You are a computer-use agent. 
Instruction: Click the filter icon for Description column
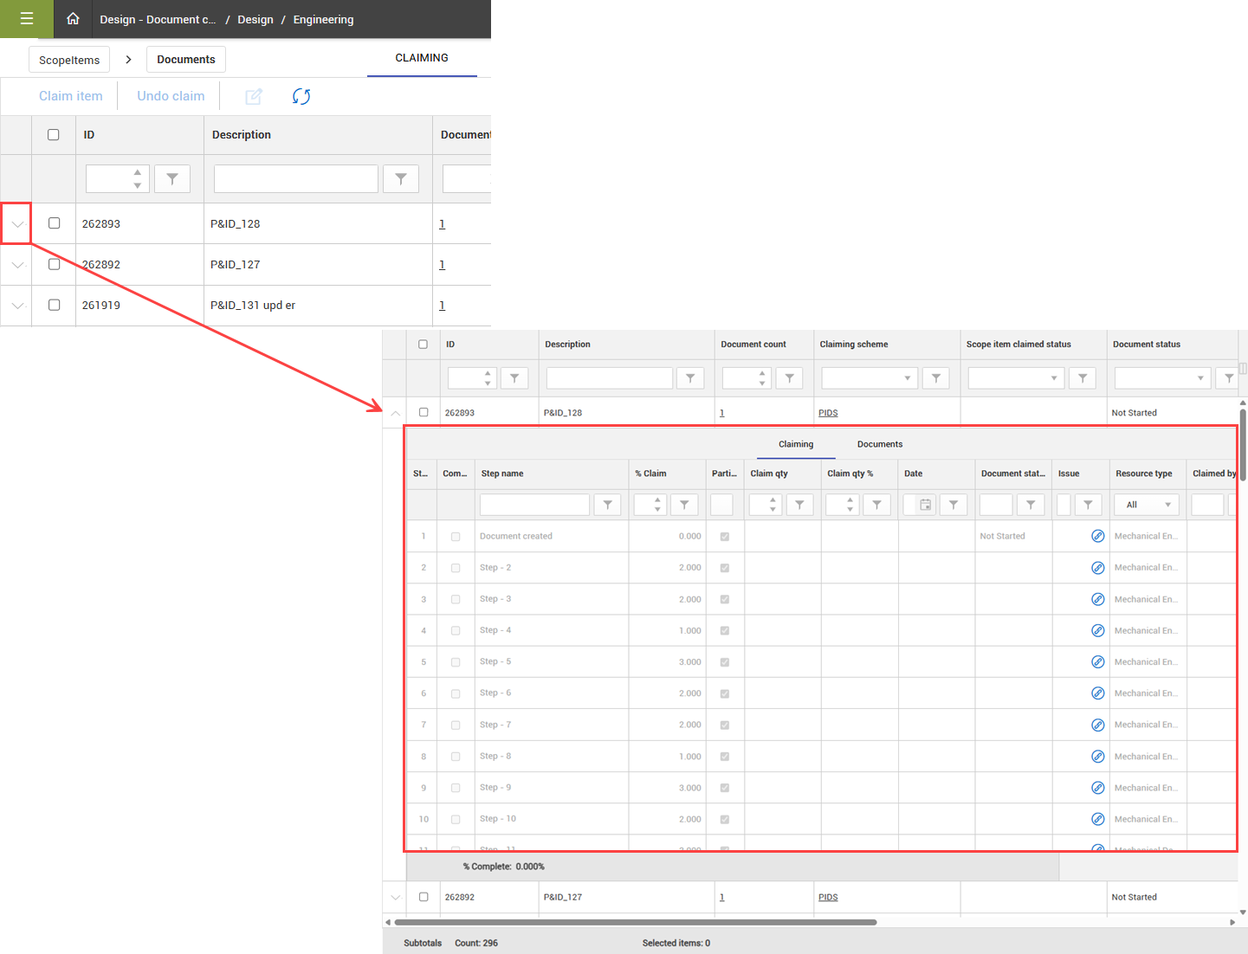[401, 178]
